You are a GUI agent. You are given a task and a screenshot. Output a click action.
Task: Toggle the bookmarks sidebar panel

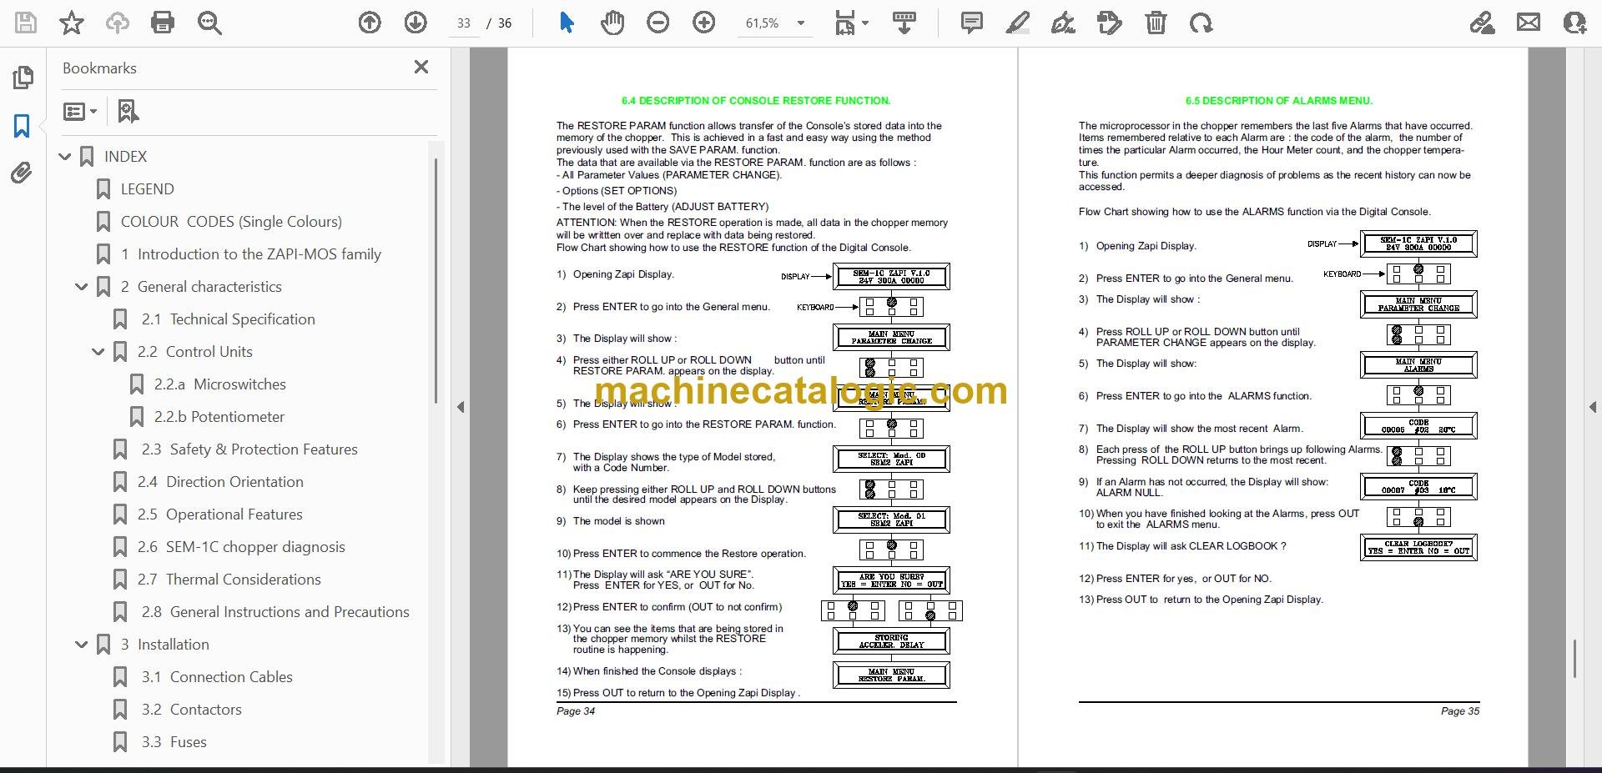(x=23, y=126)
